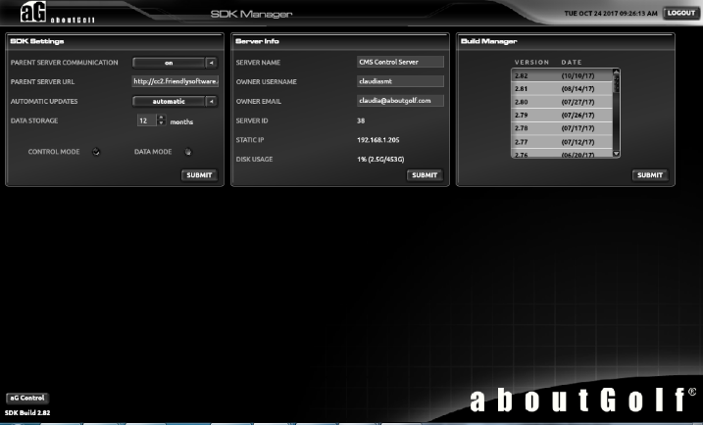Edit the Owner Email field
This screenshot has width=703, height=425.
click(x=400, y=100)
